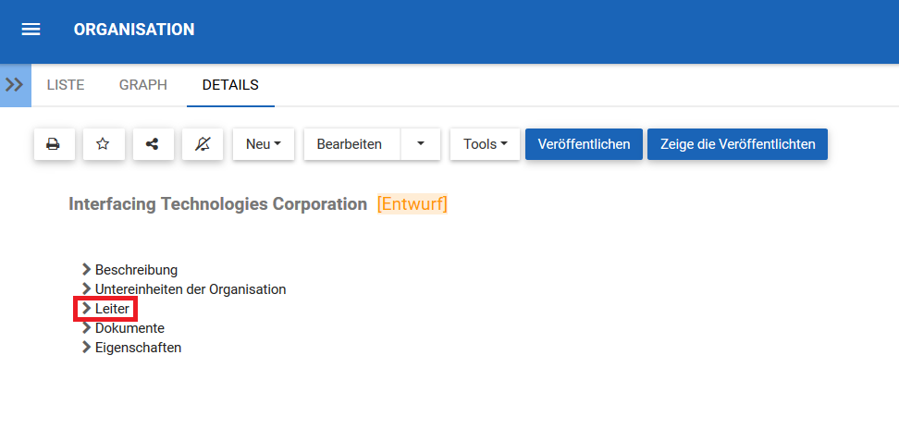
Task: Switch to the GRAPH tab
Action: pyautogui.click(x=143, y=85)
